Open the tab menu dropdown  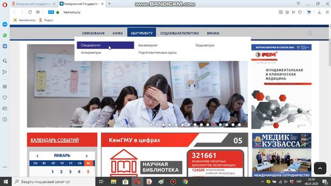tap(298, 4)
